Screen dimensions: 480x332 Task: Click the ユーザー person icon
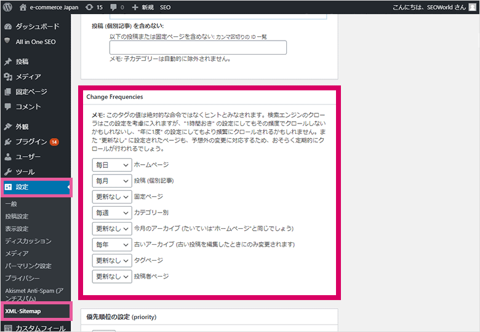pos(8,157)
